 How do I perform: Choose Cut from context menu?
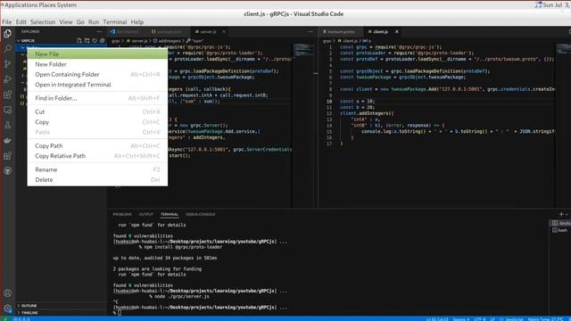coord(97,111)
